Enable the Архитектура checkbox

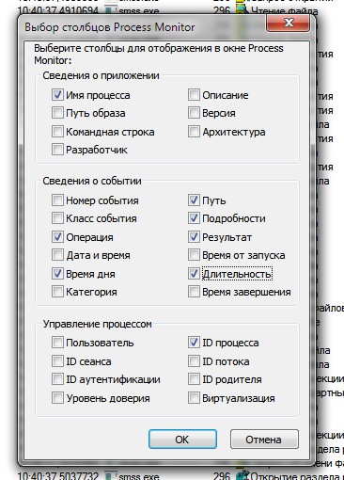tap(194, 131)
